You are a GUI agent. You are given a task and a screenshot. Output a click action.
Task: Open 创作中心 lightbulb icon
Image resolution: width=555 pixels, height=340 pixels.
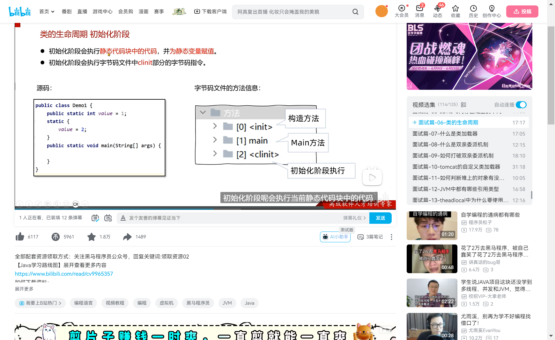pyautogui.click(x=492, y=11)
